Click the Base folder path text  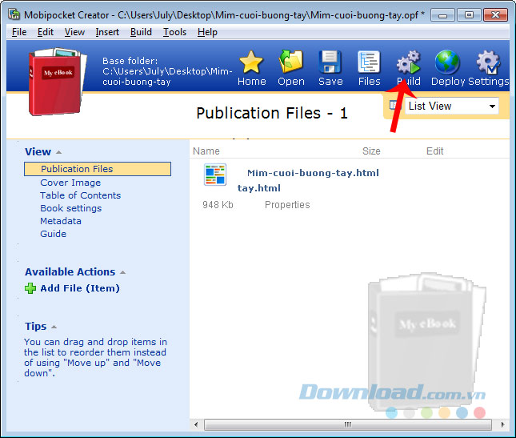(x=167, y=71)
